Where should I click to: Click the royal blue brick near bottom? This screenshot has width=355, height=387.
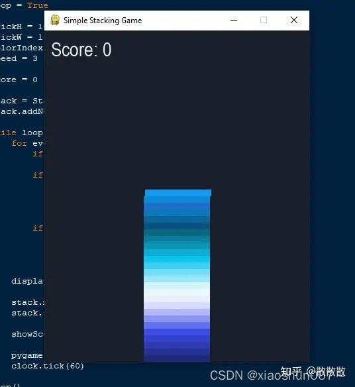(177, 332)
